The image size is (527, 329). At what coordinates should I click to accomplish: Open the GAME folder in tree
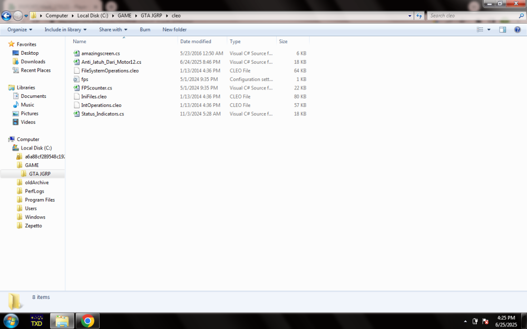(x=32, y=165)
